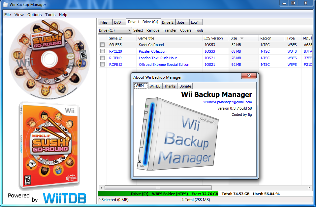
Task: Select the Sushi Go Round title
Action: point(151,45)
